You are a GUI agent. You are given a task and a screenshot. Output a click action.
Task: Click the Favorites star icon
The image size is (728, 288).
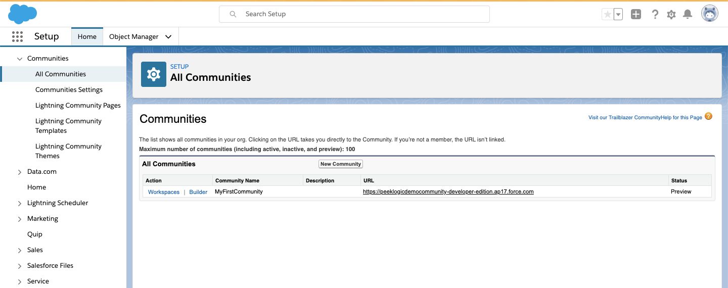(607, 15)
